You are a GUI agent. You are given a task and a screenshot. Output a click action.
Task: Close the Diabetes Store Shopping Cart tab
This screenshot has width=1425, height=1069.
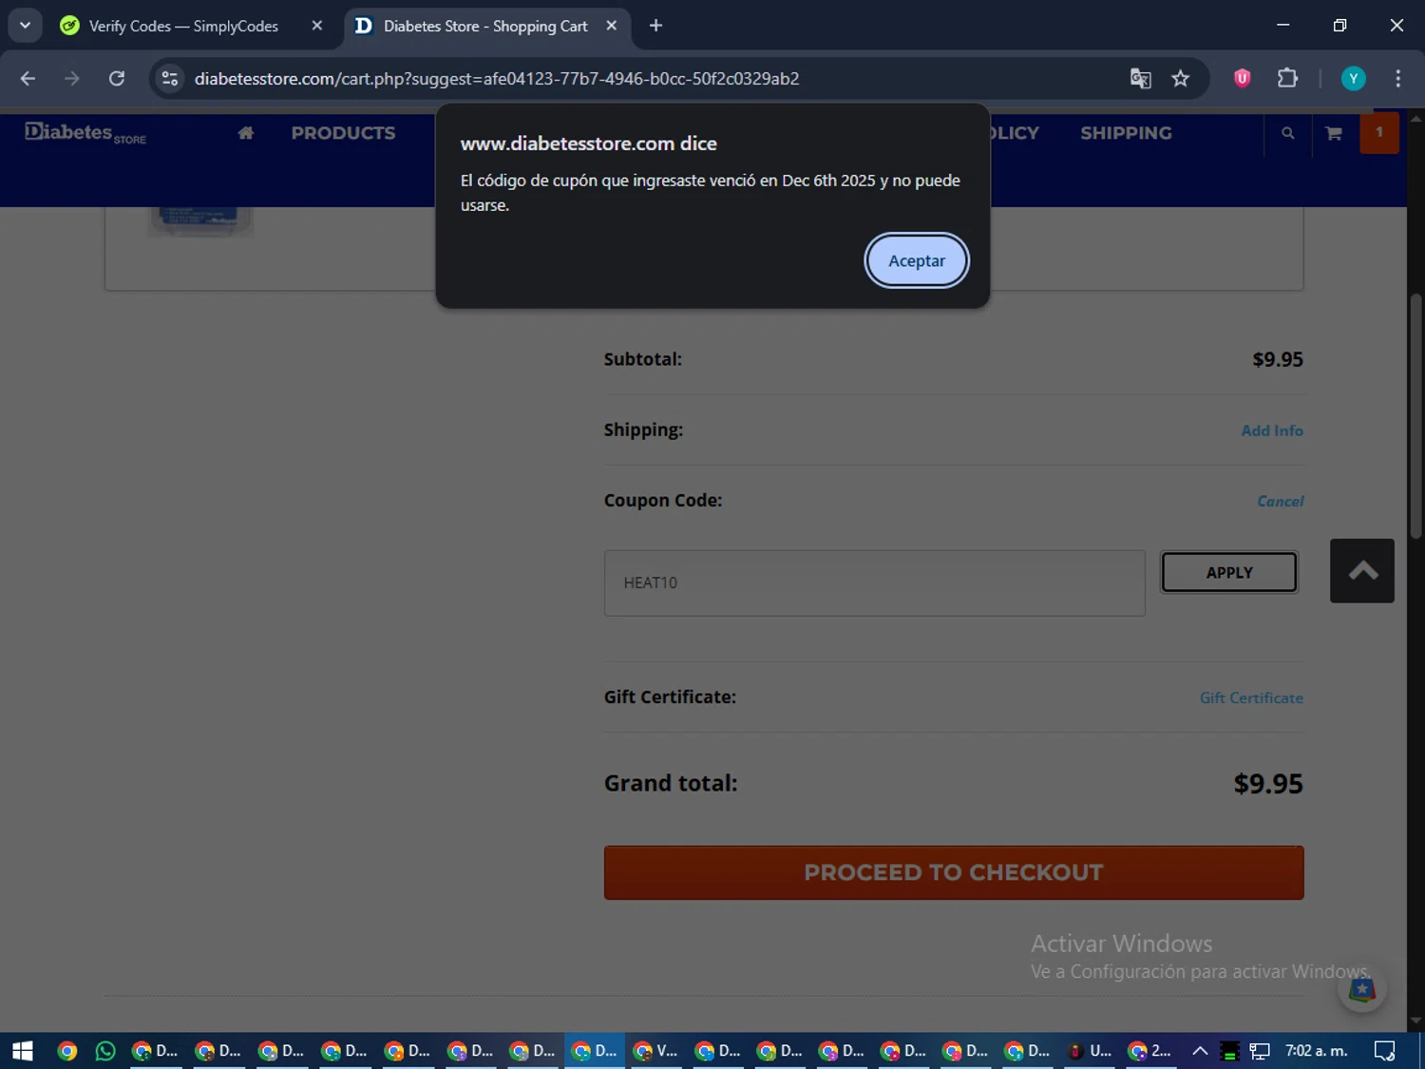612,26
